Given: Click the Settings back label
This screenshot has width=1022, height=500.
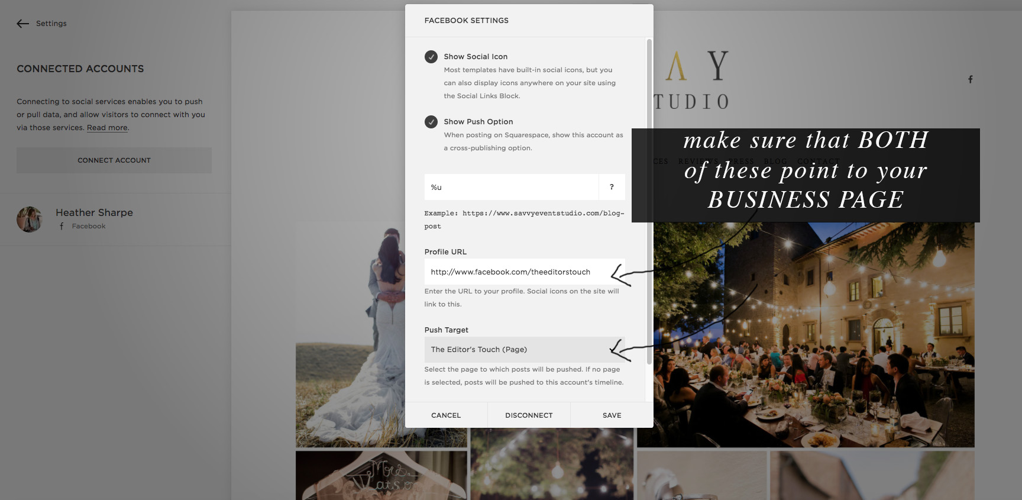Looking at the screenshot, I should click(x=51, y=24).
